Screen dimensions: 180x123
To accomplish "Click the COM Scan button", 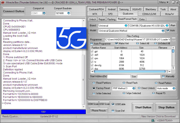I will tap(93, 104).
